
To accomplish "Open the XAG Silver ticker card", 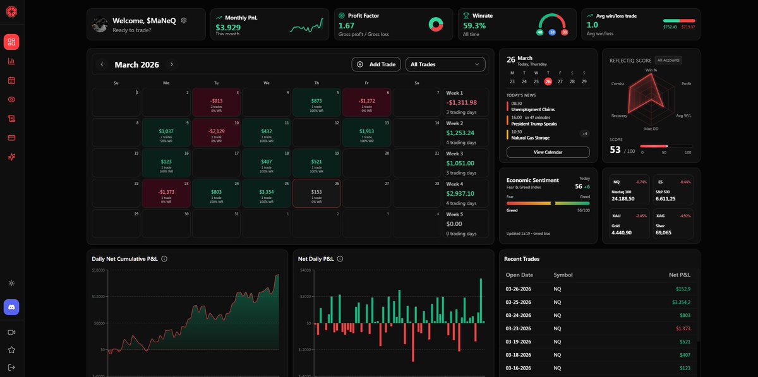I will [673, 223].
